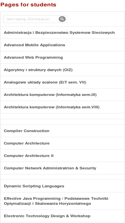This screenshot has height=223, width=125.
Task: Click the blank row above Compiler Construction
Action: (x=63, y=122)
